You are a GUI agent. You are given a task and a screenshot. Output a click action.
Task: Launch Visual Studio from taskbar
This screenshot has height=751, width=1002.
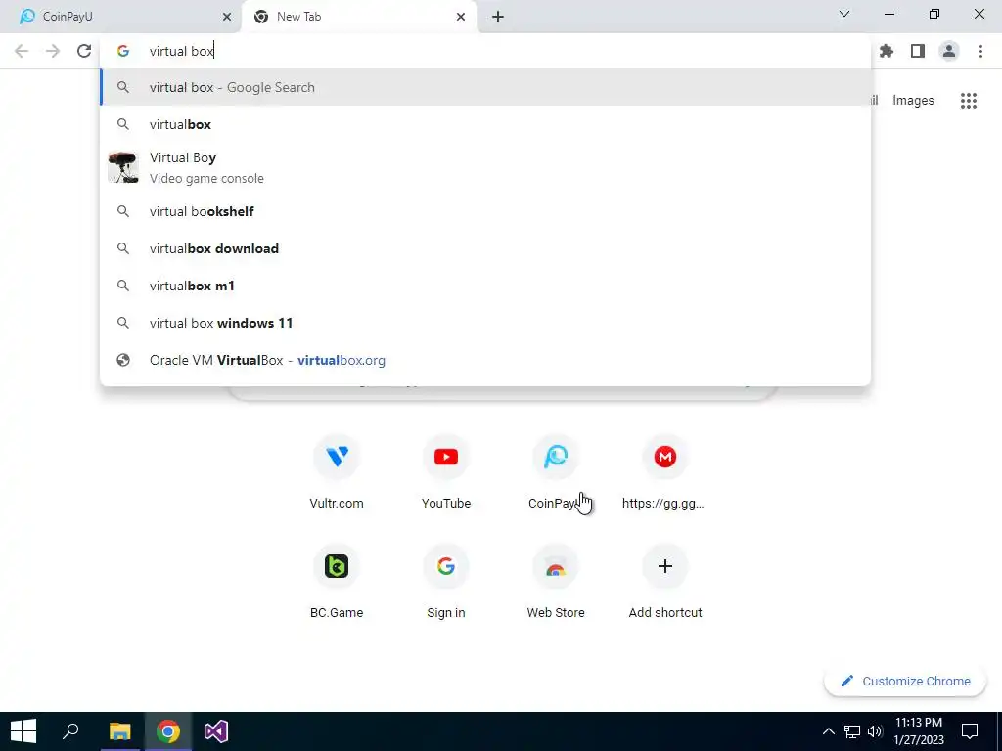coord(216,731)
